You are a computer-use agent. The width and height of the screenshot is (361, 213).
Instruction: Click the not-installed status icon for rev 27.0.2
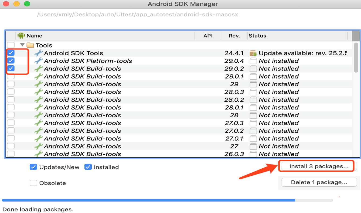click(x=253, y=131)
